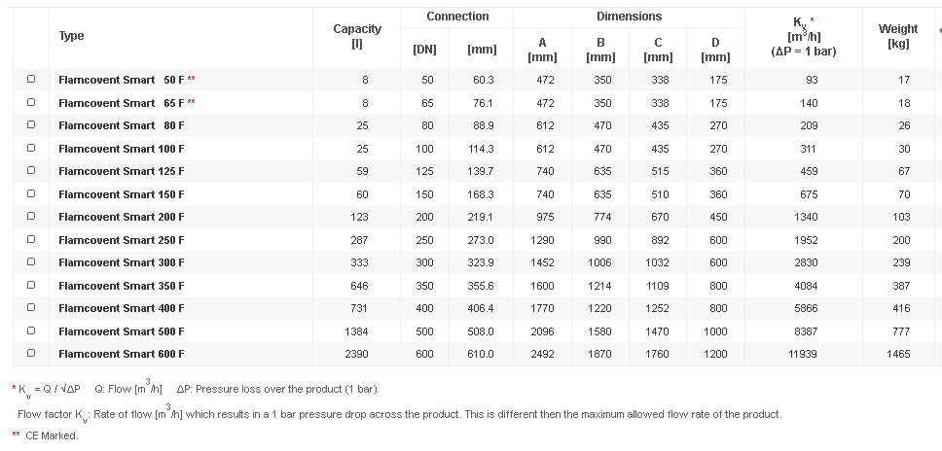Click the Dimensions column group header

[629, 17]
